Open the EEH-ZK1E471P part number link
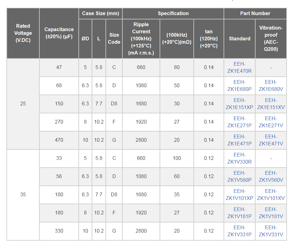294x248 pixels. click(x=239, y=140)
